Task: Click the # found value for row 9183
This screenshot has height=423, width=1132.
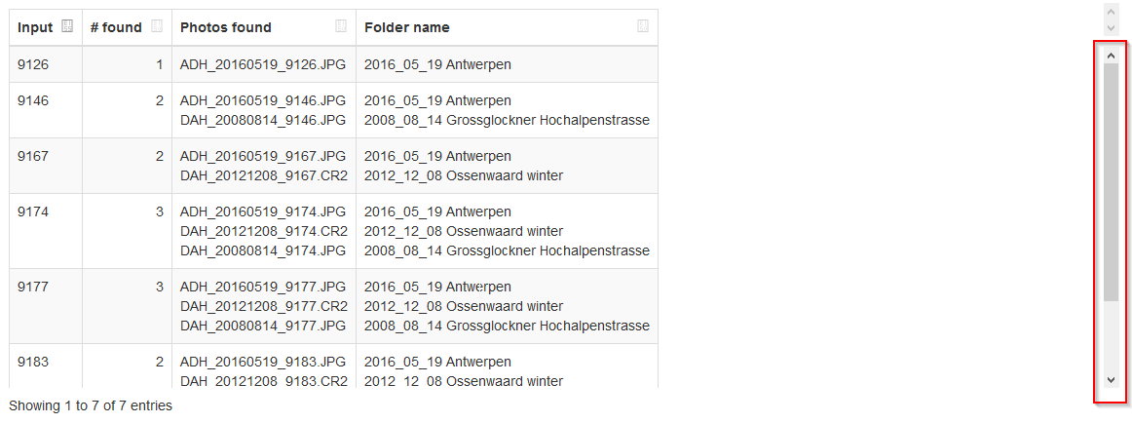Action: pos(159,362)
